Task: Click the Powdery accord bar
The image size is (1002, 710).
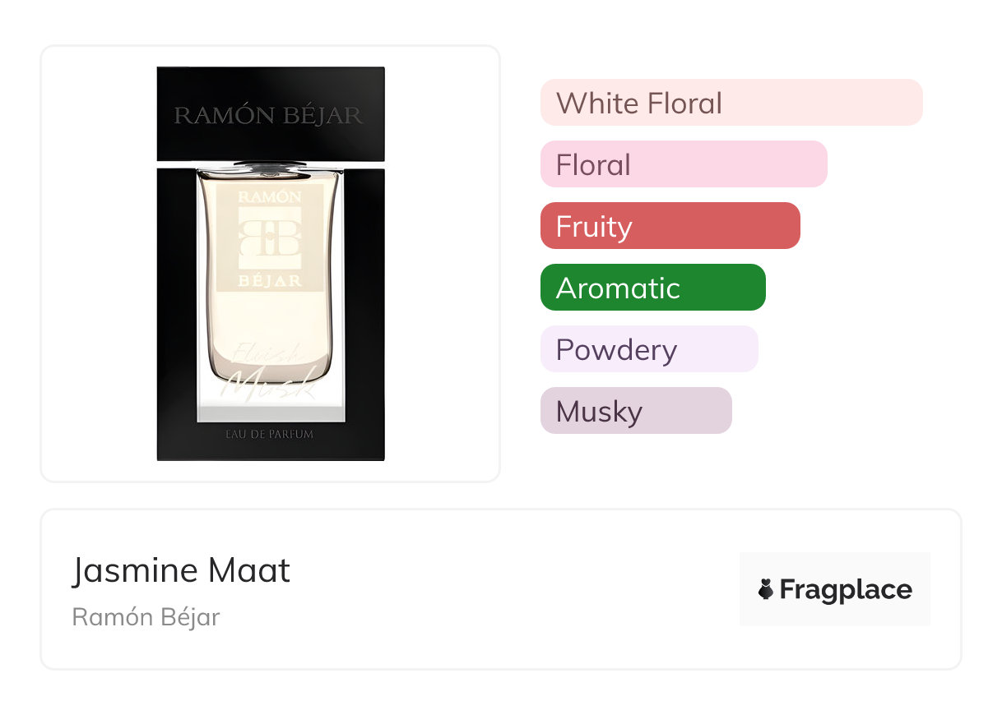Action: [x=648, y=349]
